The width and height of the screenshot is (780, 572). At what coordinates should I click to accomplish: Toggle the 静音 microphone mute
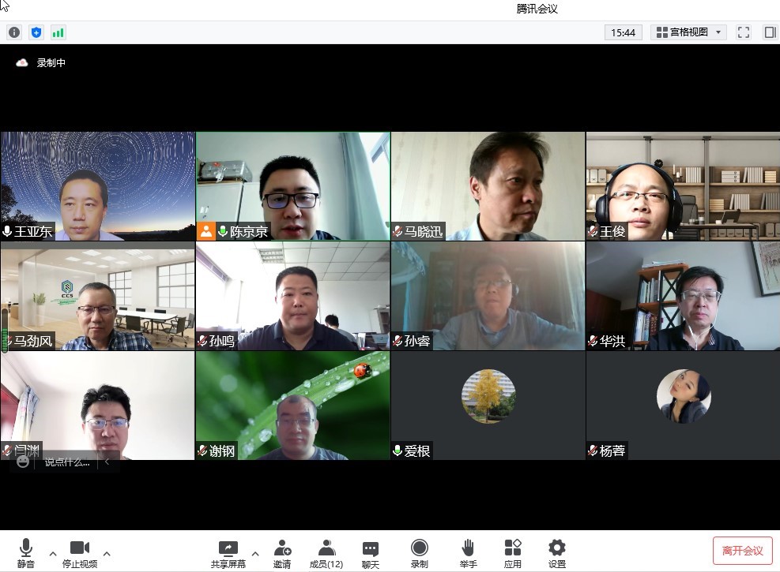(x=26, y=553)
